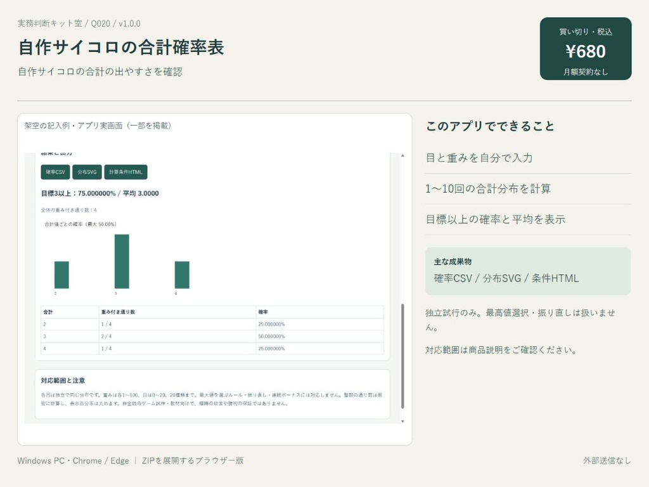Click the Windows PC・Chrome / Edge footer text
The image size is (649, 487).
click(x=74, y=460)
